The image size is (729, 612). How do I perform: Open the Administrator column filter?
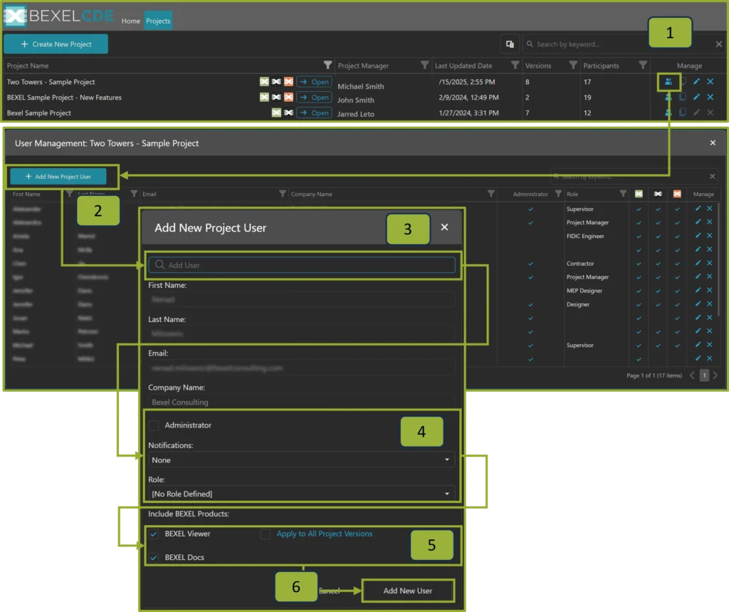[558, 194]
